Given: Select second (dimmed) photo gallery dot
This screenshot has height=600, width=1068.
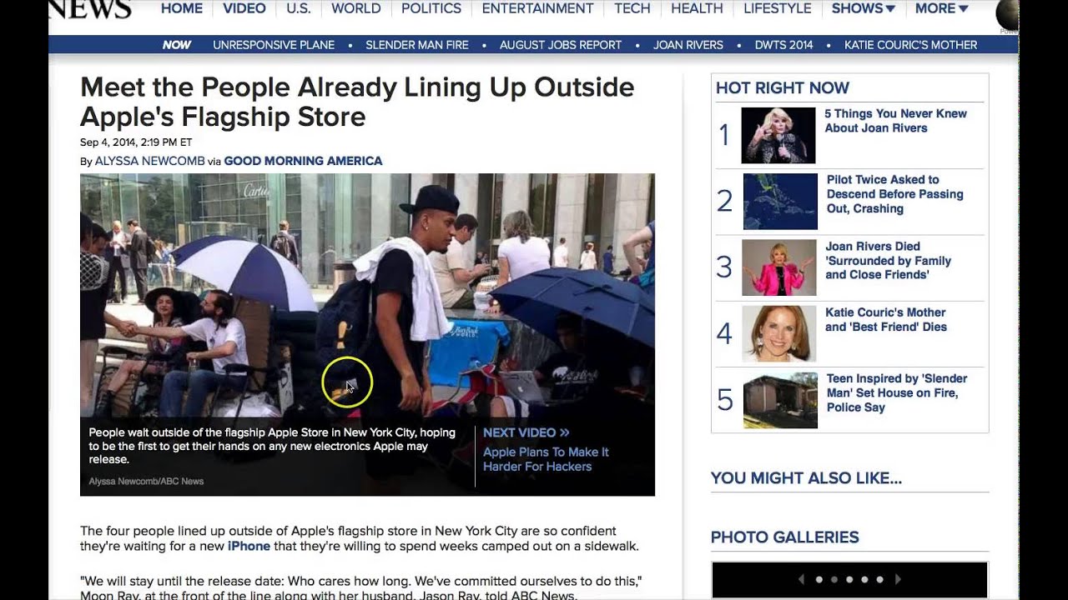Looking at the screenshot, I should [834, 579].
